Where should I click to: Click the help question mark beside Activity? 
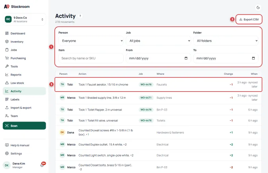click(80, 16)
